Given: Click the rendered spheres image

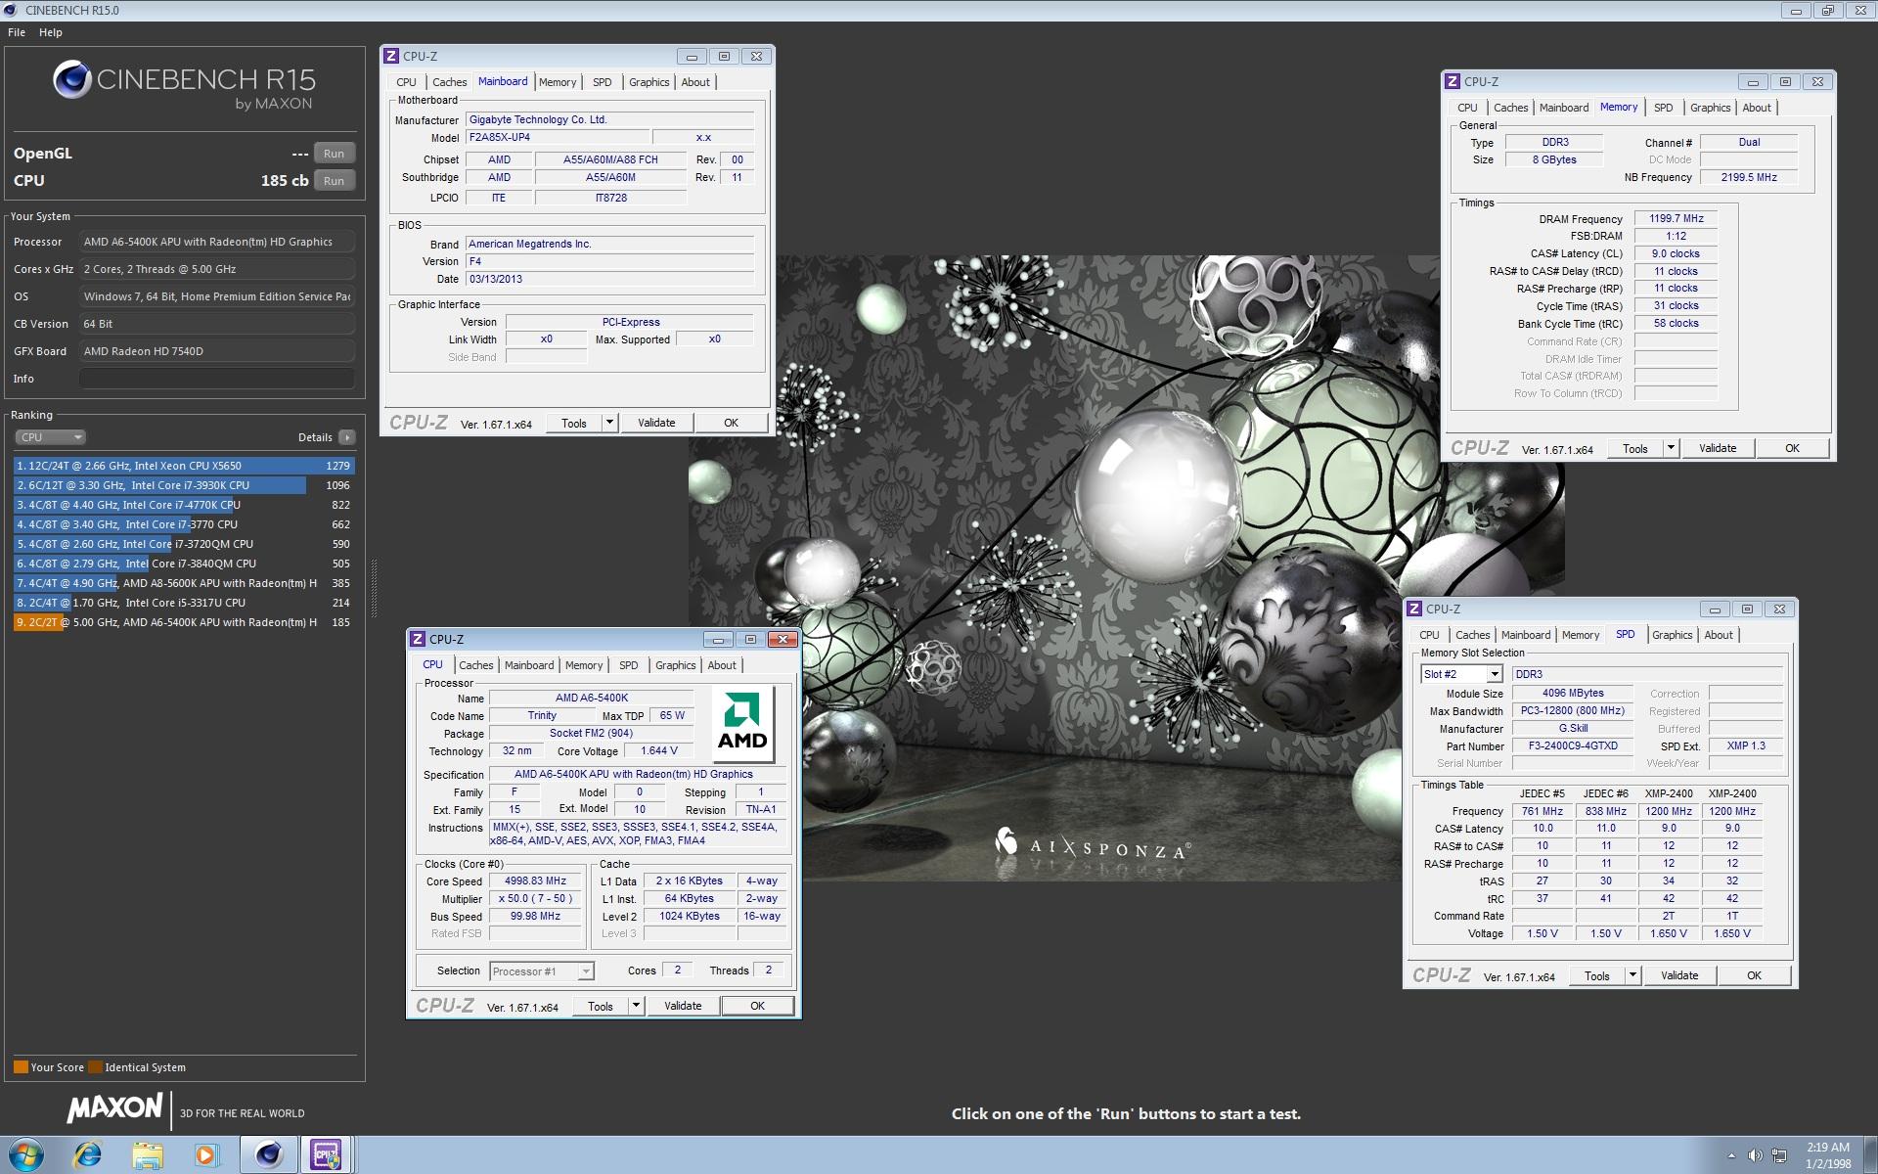Looking at the screenshot, I should 1127,567.
